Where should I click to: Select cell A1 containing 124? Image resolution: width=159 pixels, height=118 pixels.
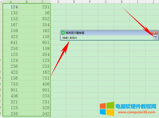[11, 7]
